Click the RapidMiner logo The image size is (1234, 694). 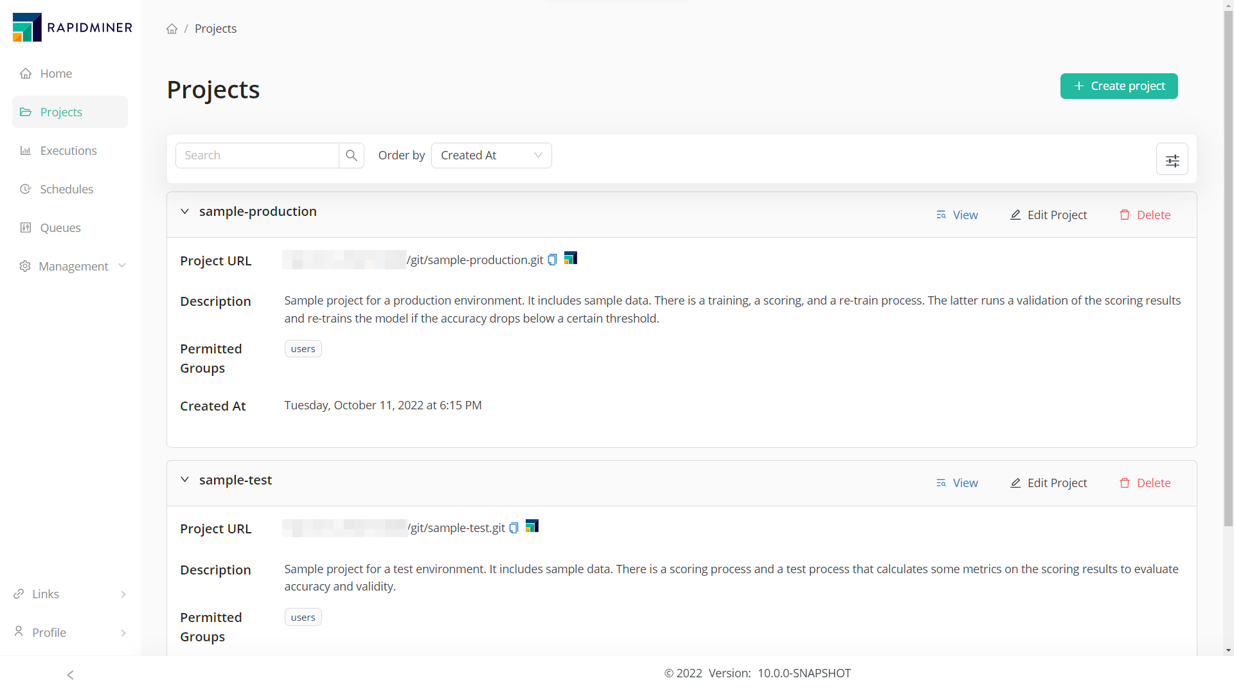pyautogui.click(x=72, y=28)
